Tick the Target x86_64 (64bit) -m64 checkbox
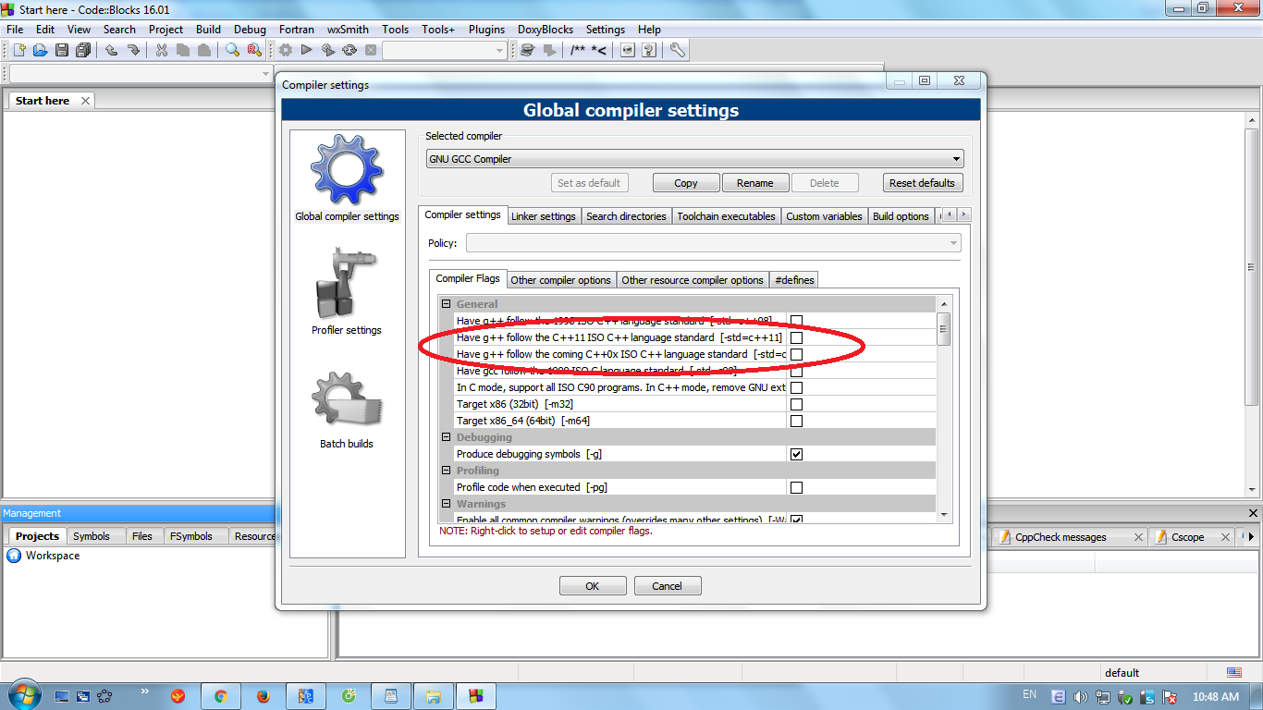1263x710 pixels. pyautogui.click(x=796, y=421)
